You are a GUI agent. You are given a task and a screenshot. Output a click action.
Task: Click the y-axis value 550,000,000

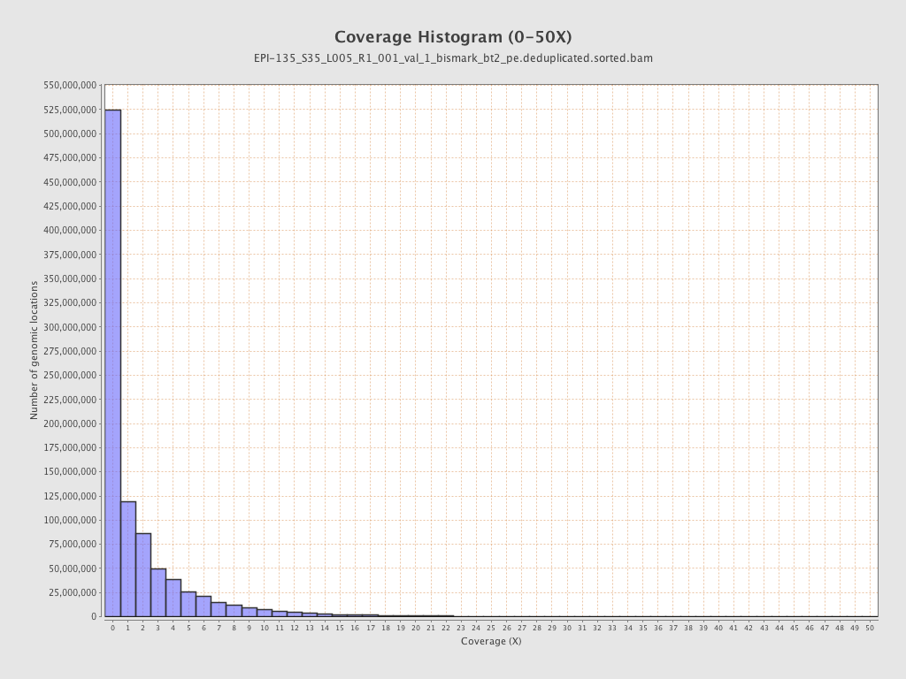70,86
